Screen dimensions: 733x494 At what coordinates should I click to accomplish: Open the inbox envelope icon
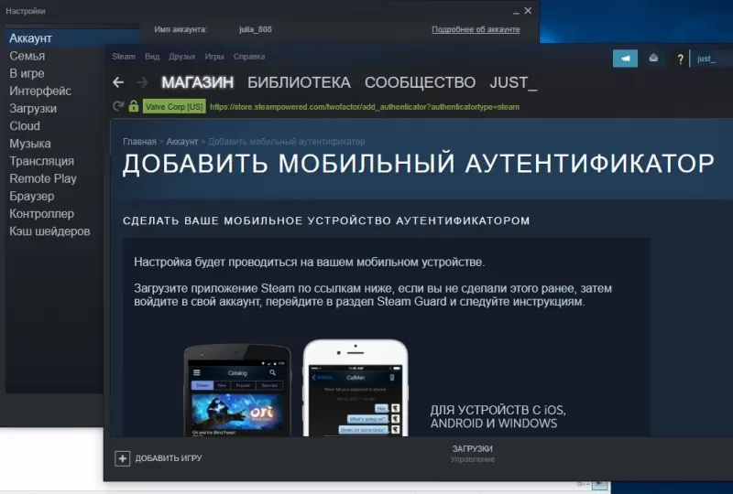653,58
